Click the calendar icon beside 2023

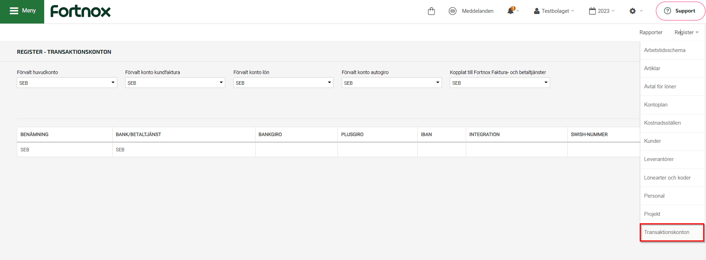click(592, 11)
